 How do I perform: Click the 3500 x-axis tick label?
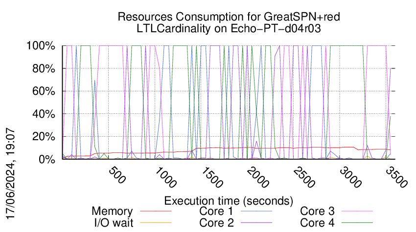click(x=396, y=177)
